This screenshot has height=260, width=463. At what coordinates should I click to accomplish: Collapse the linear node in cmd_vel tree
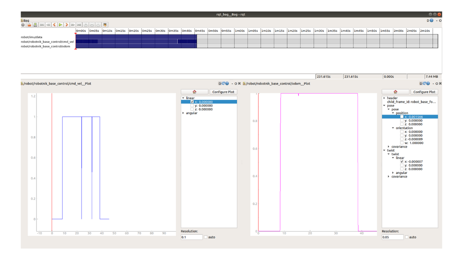(x=183, y=98)
